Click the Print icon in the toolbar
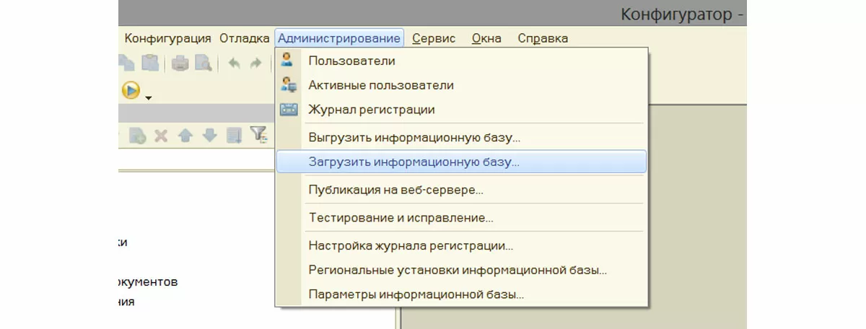866x329 pixels. point(180,63)
